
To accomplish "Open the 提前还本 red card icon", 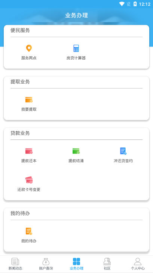I will [29, 151].
